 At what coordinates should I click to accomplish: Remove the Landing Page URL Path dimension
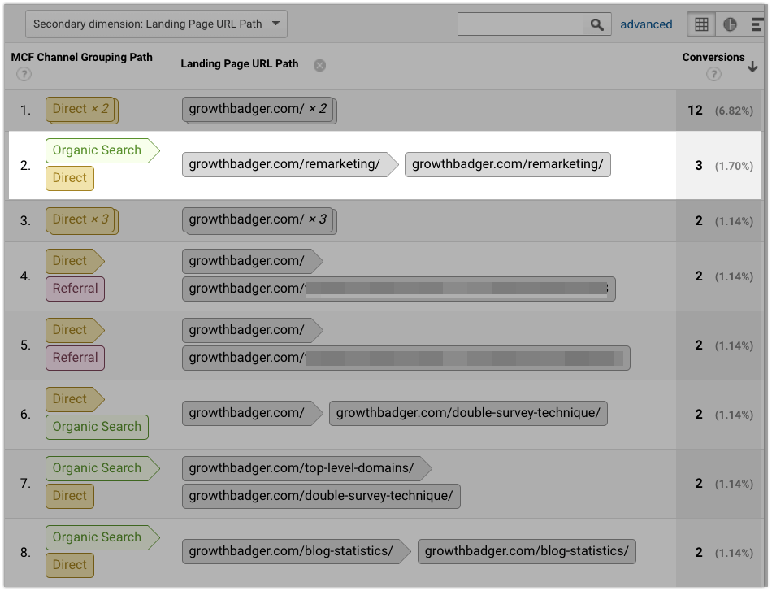[x=319, y=65]
